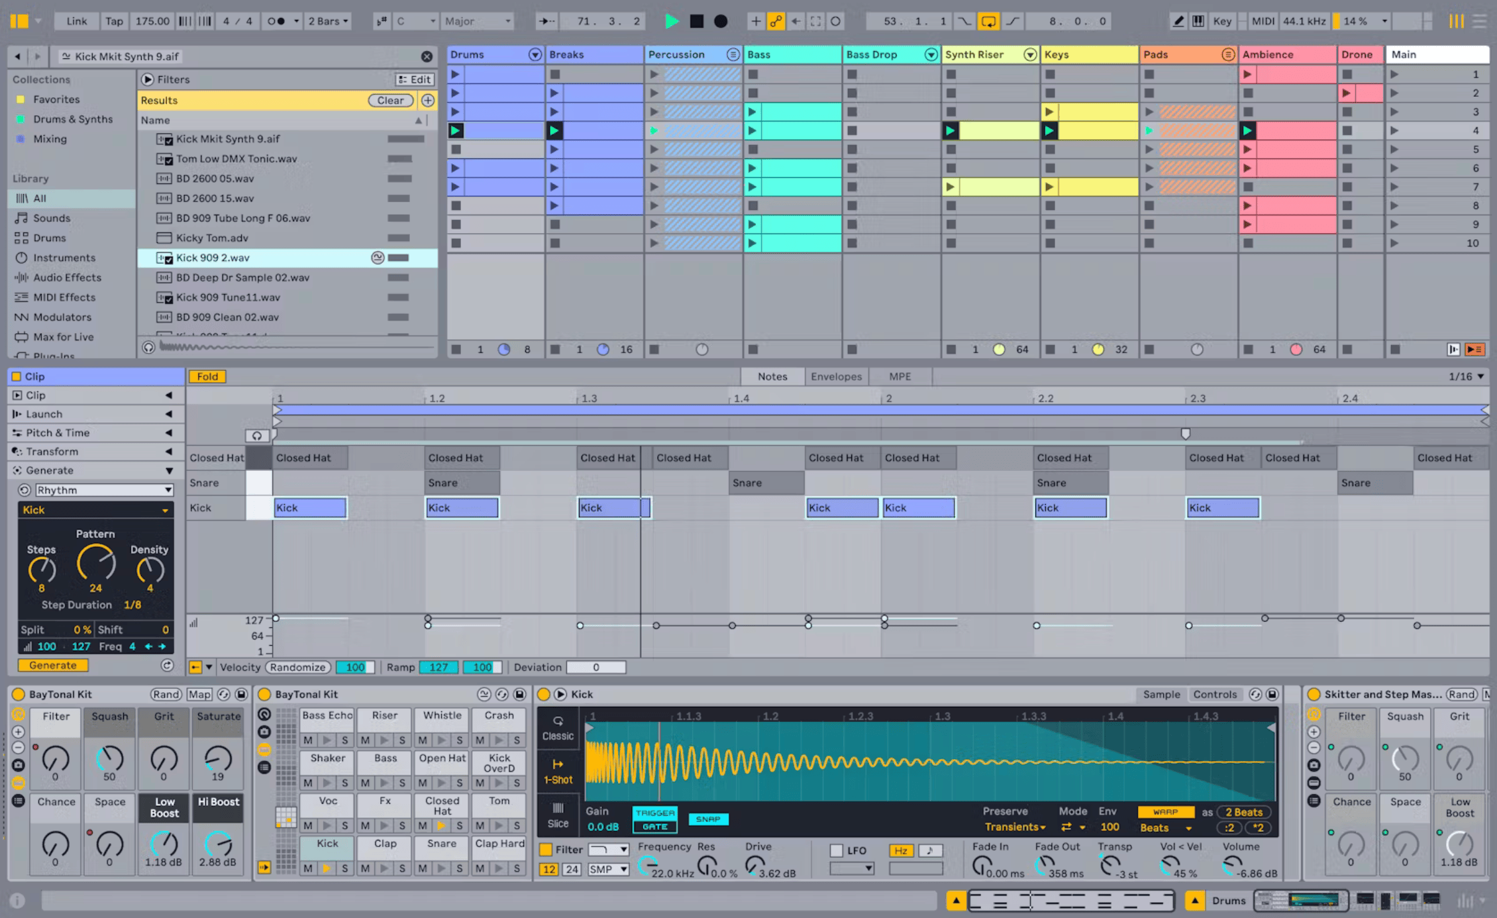1497x918 pixels.
Task: Toggle the computer MIDI keyboard icon
Action: point(1198,21)
